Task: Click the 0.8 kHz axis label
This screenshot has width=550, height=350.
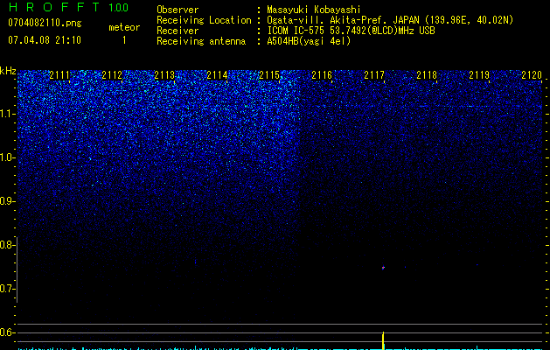Action: (6, 245)
